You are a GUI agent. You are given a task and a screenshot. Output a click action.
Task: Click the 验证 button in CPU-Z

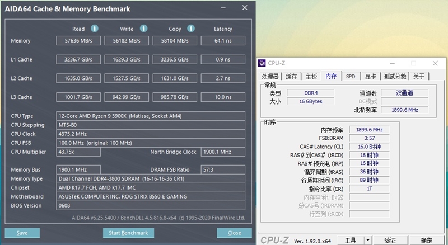click(x=390, y=241)
